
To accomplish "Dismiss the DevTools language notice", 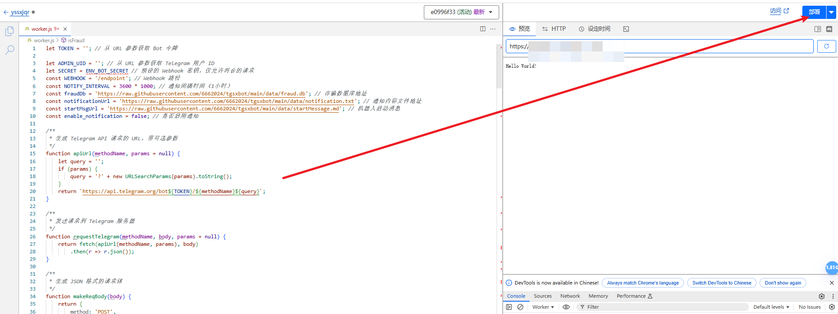I will [x=832, y=283].
